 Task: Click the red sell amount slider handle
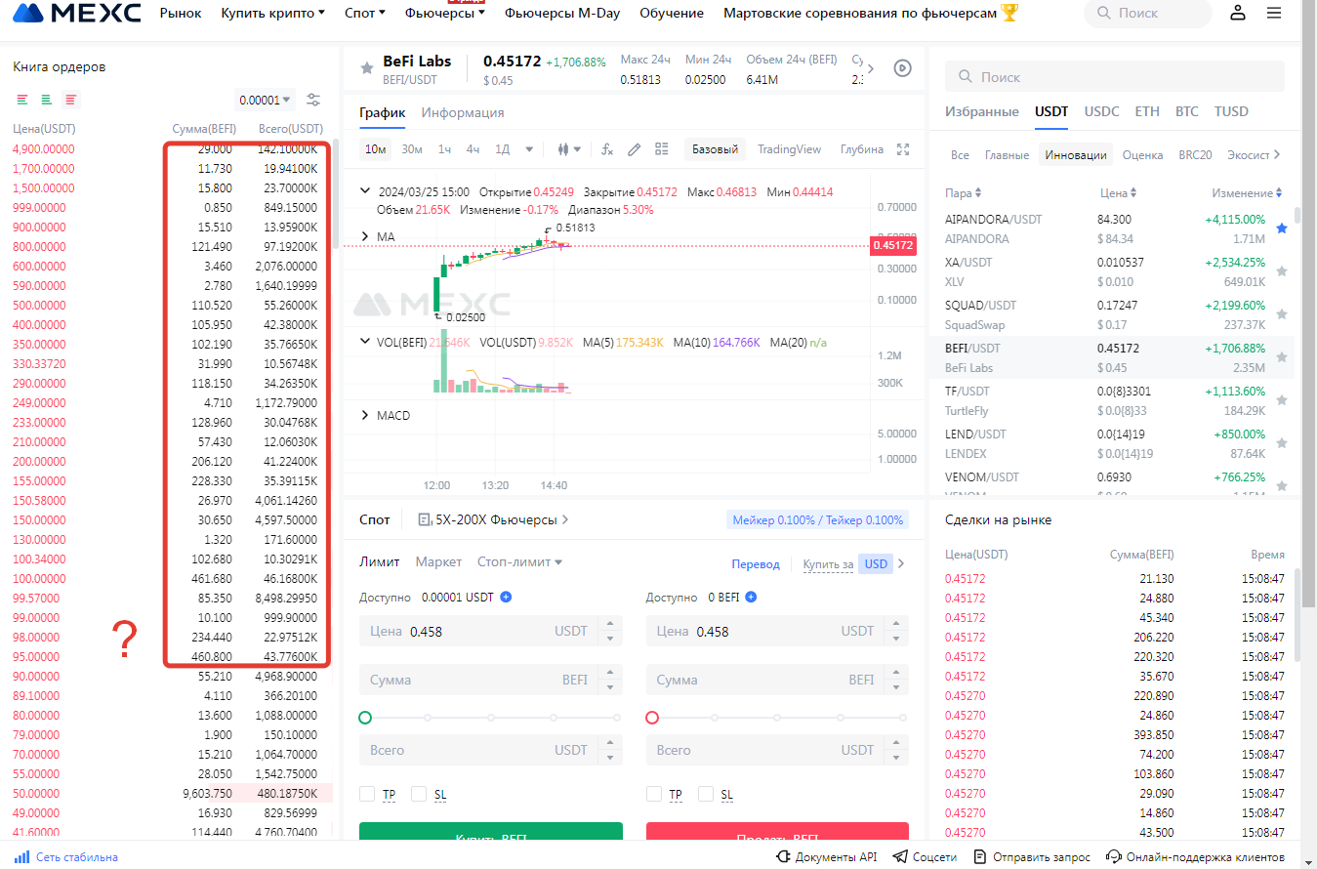[x=652, y=718]
